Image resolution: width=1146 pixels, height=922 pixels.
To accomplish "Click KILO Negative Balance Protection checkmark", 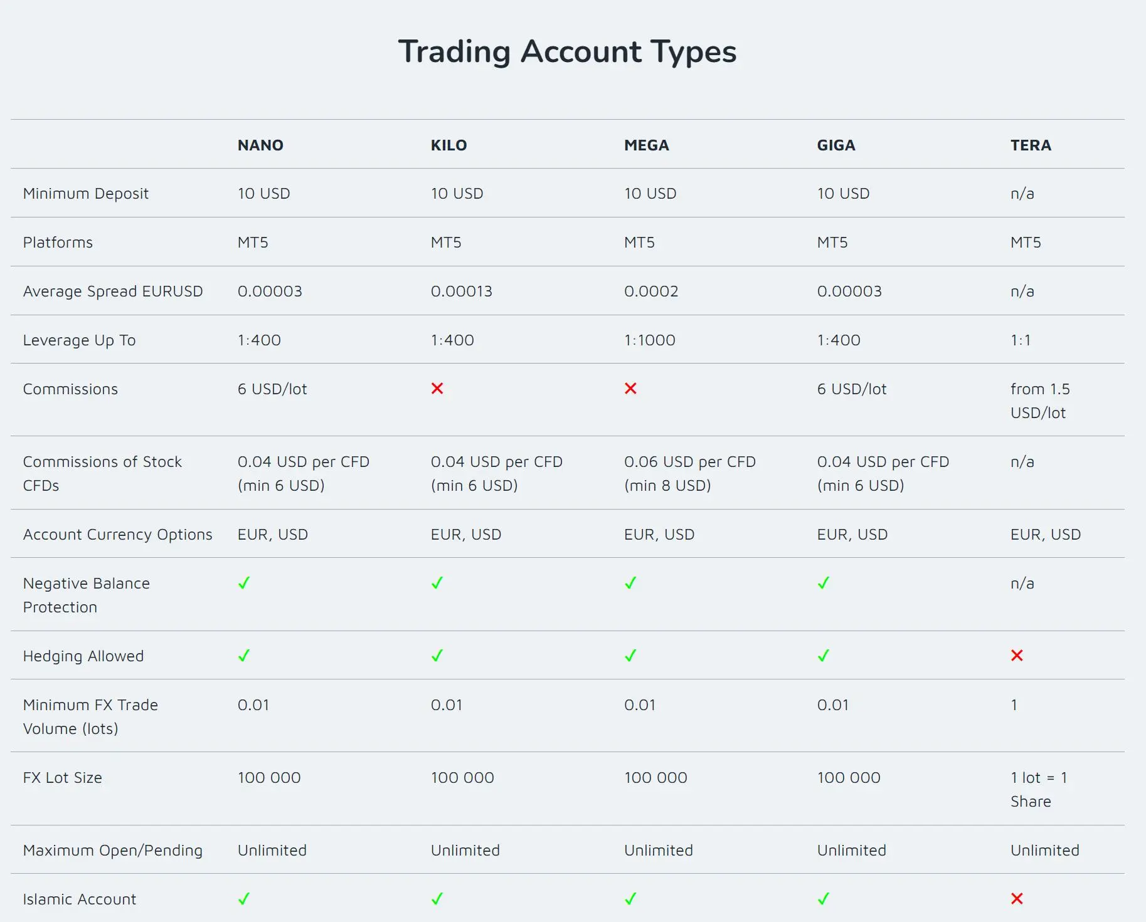I will click(437, 583).
